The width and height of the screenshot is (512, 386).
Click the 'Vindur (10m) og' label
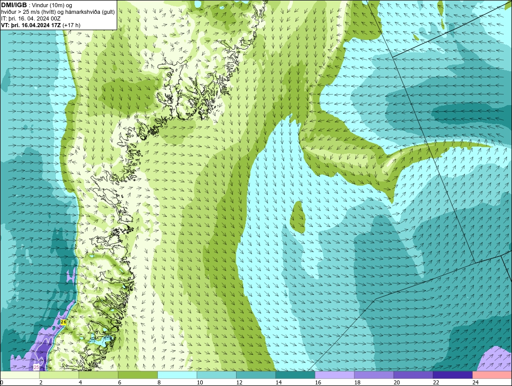point(52,5)
